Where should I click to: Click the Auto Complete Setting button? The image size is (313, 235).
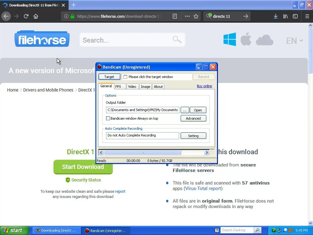click(x=193, y=136)
